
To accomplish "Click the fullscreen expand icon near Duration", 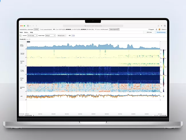I will pyautogui.click(x=20, y=36).
